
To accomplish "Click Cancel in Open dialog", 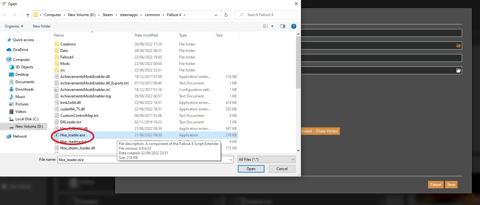I will pos(282,169).
